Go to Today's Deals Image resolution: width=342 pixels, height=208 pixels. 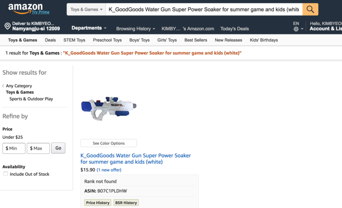tap(234, 29)
